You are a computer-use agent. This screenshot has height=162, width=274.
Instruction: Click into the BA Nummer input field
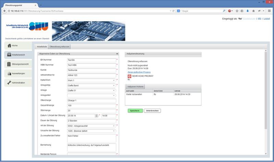pos(91,60)
